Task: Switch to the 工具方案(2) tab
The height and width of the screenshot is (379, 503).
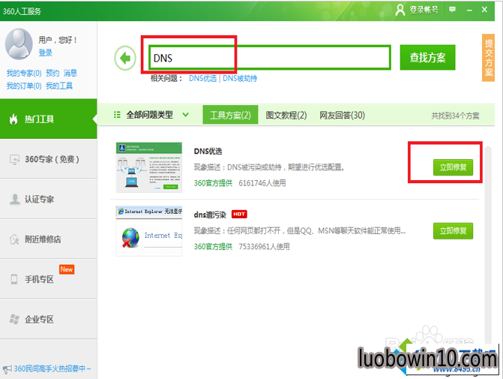Action: 230,115
